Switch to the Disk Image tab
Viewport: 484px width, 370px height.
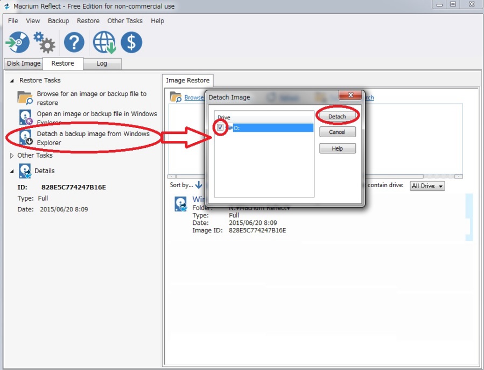(x=24, y=63)
